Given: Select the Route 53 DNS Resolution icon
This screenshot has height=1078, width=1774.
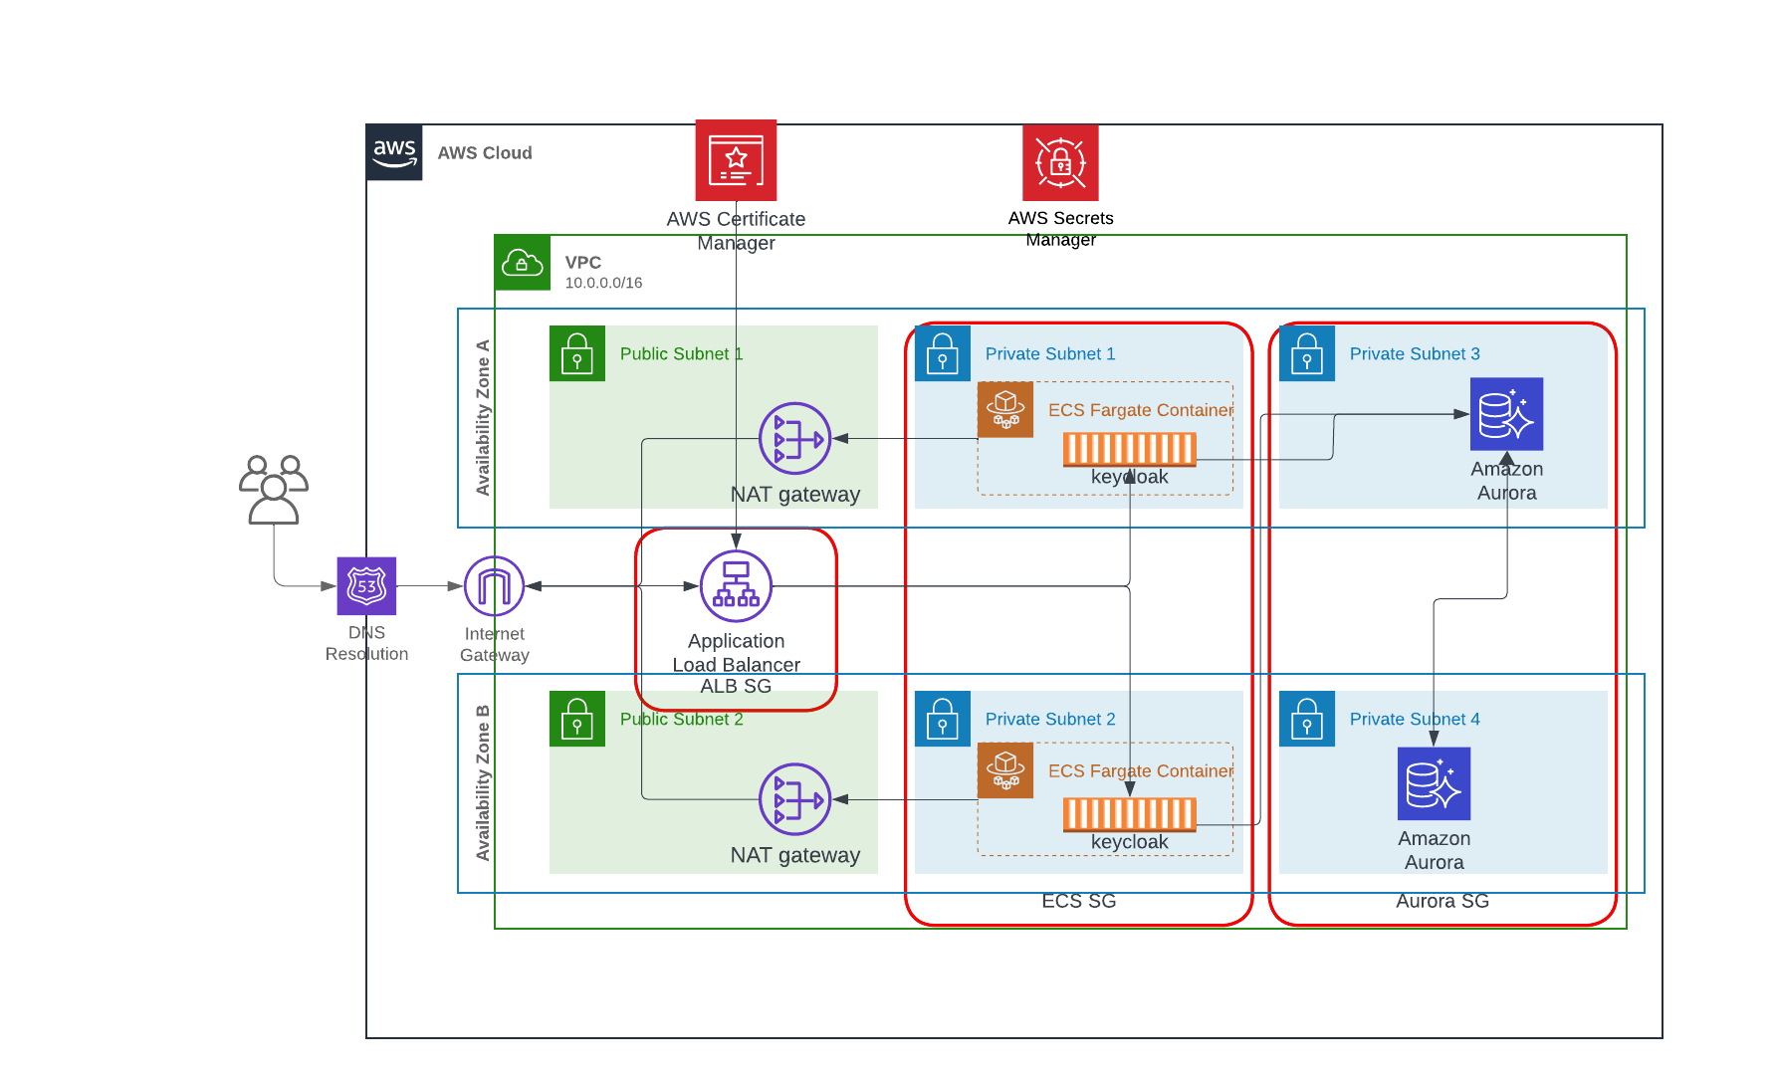Looking at the screenshot, I should click(x=366, y=586).
